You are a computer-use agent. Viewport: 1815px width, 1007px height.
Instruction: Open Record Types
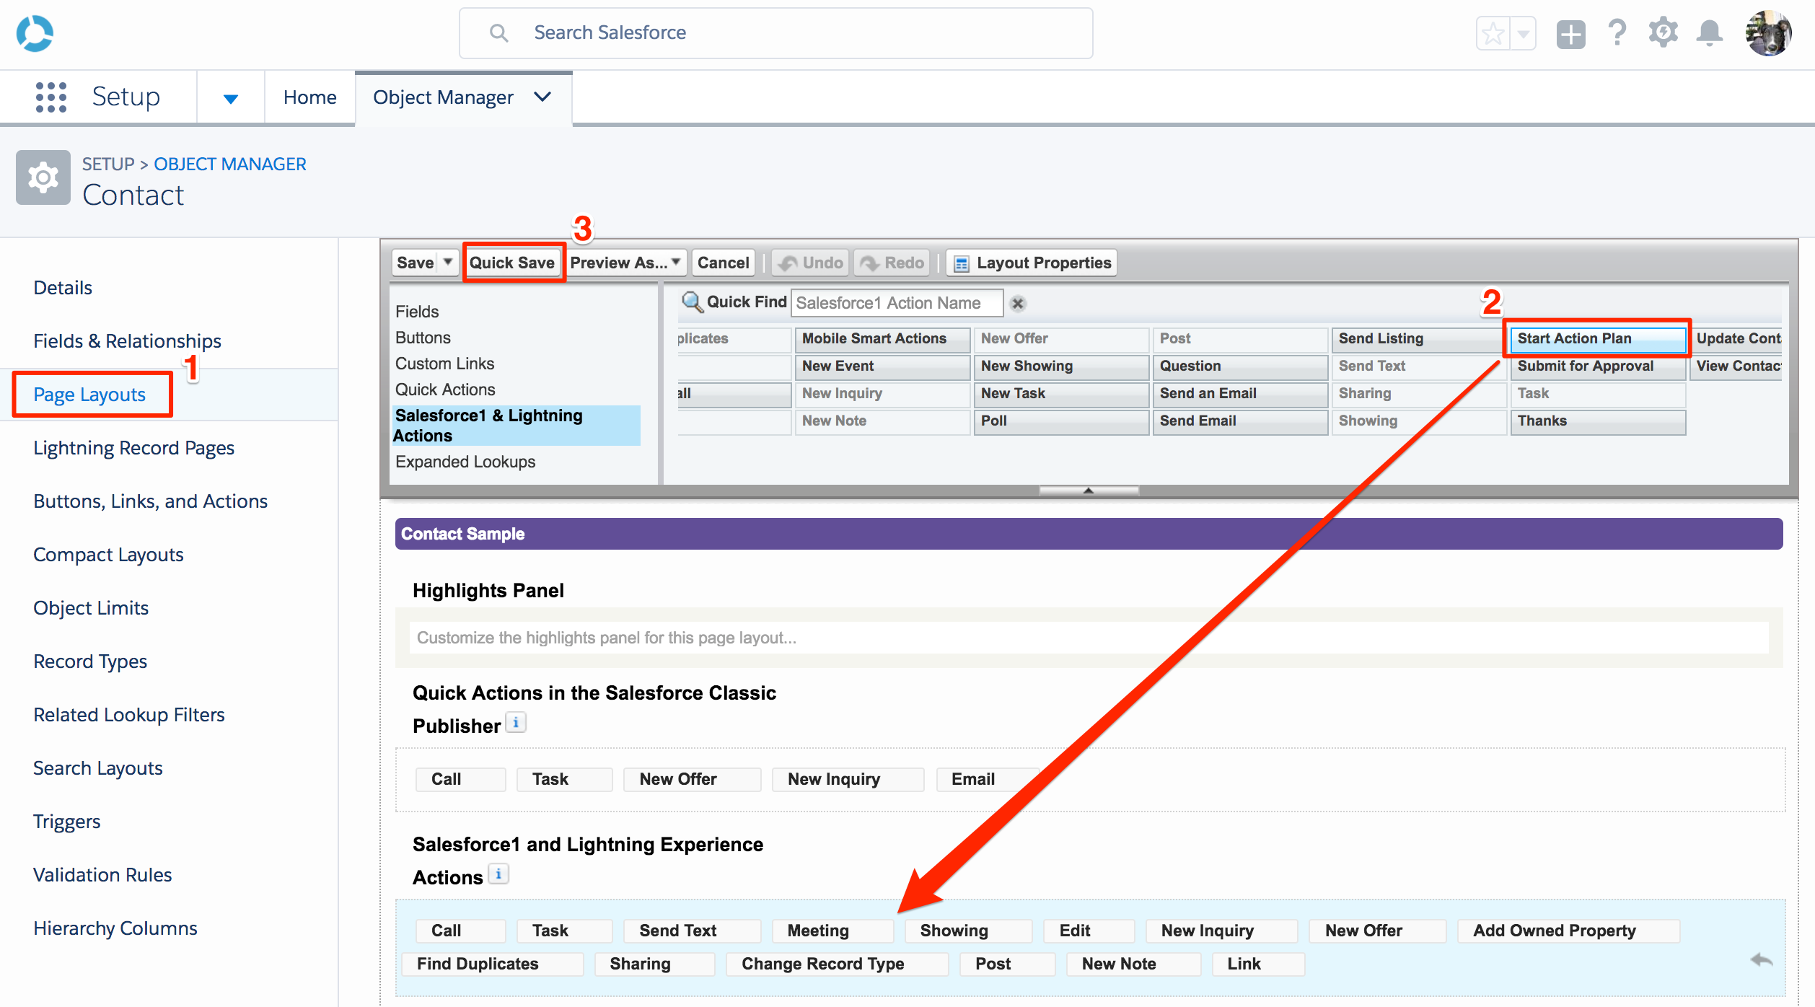click(x=90, y=661)
